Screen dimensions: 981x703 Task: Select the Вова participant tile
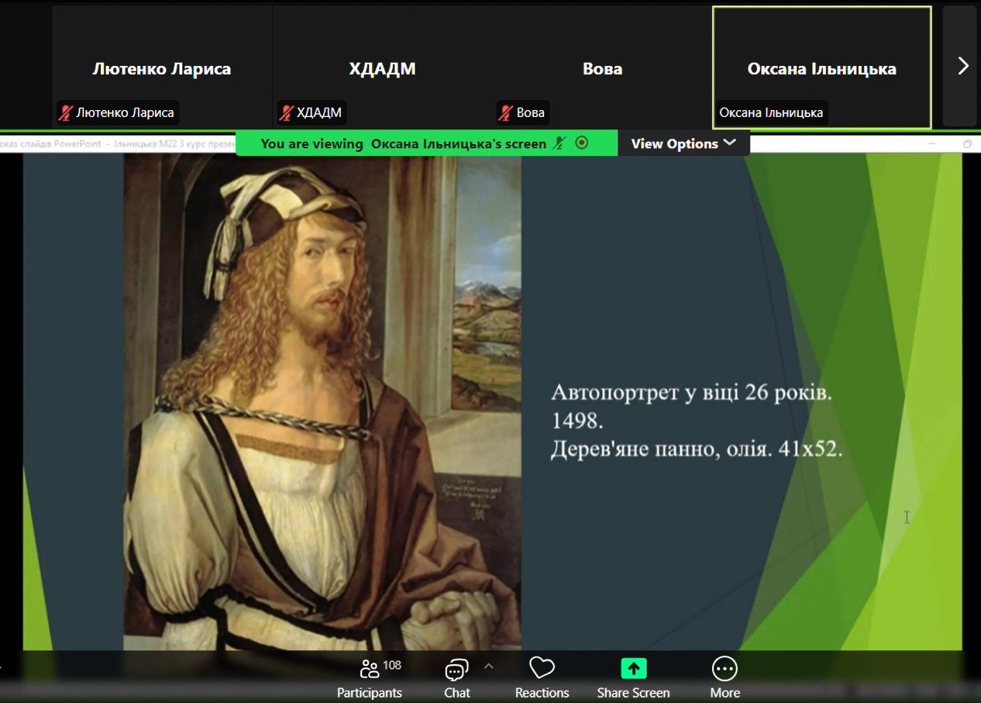click(x=602, y=67)
